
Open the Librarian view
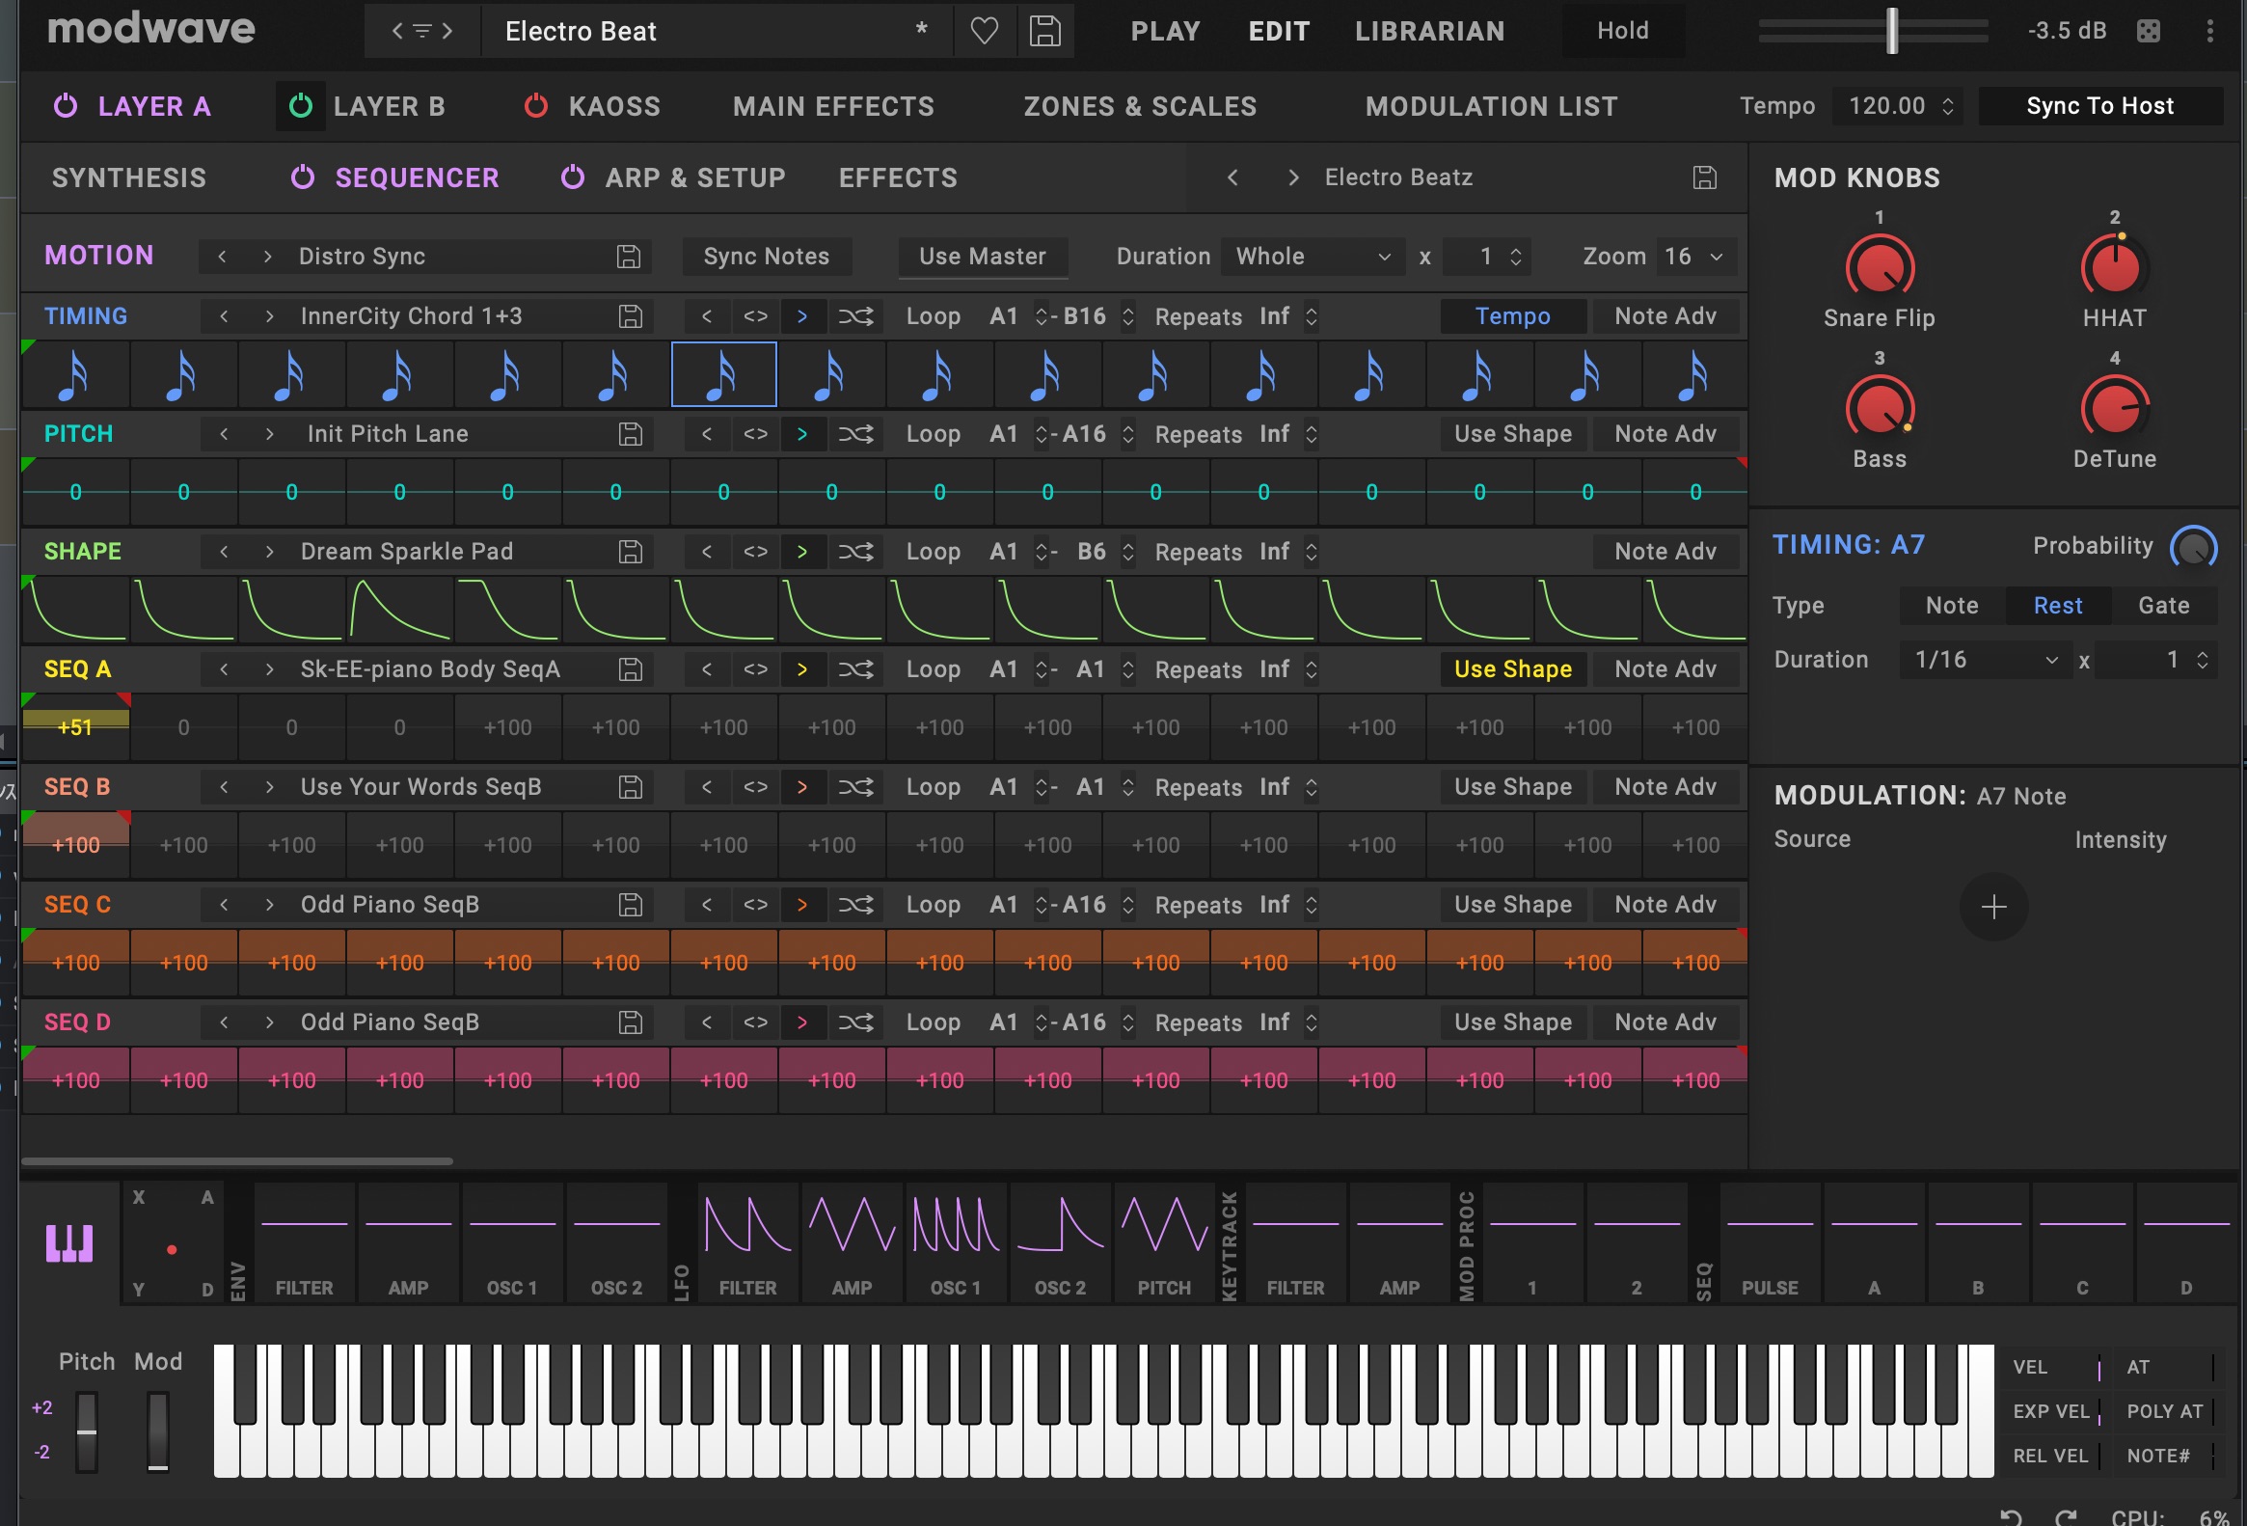1429,31
